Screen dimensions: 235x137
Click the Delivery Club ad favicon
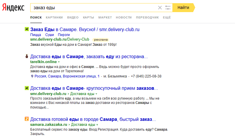point(27,29)
